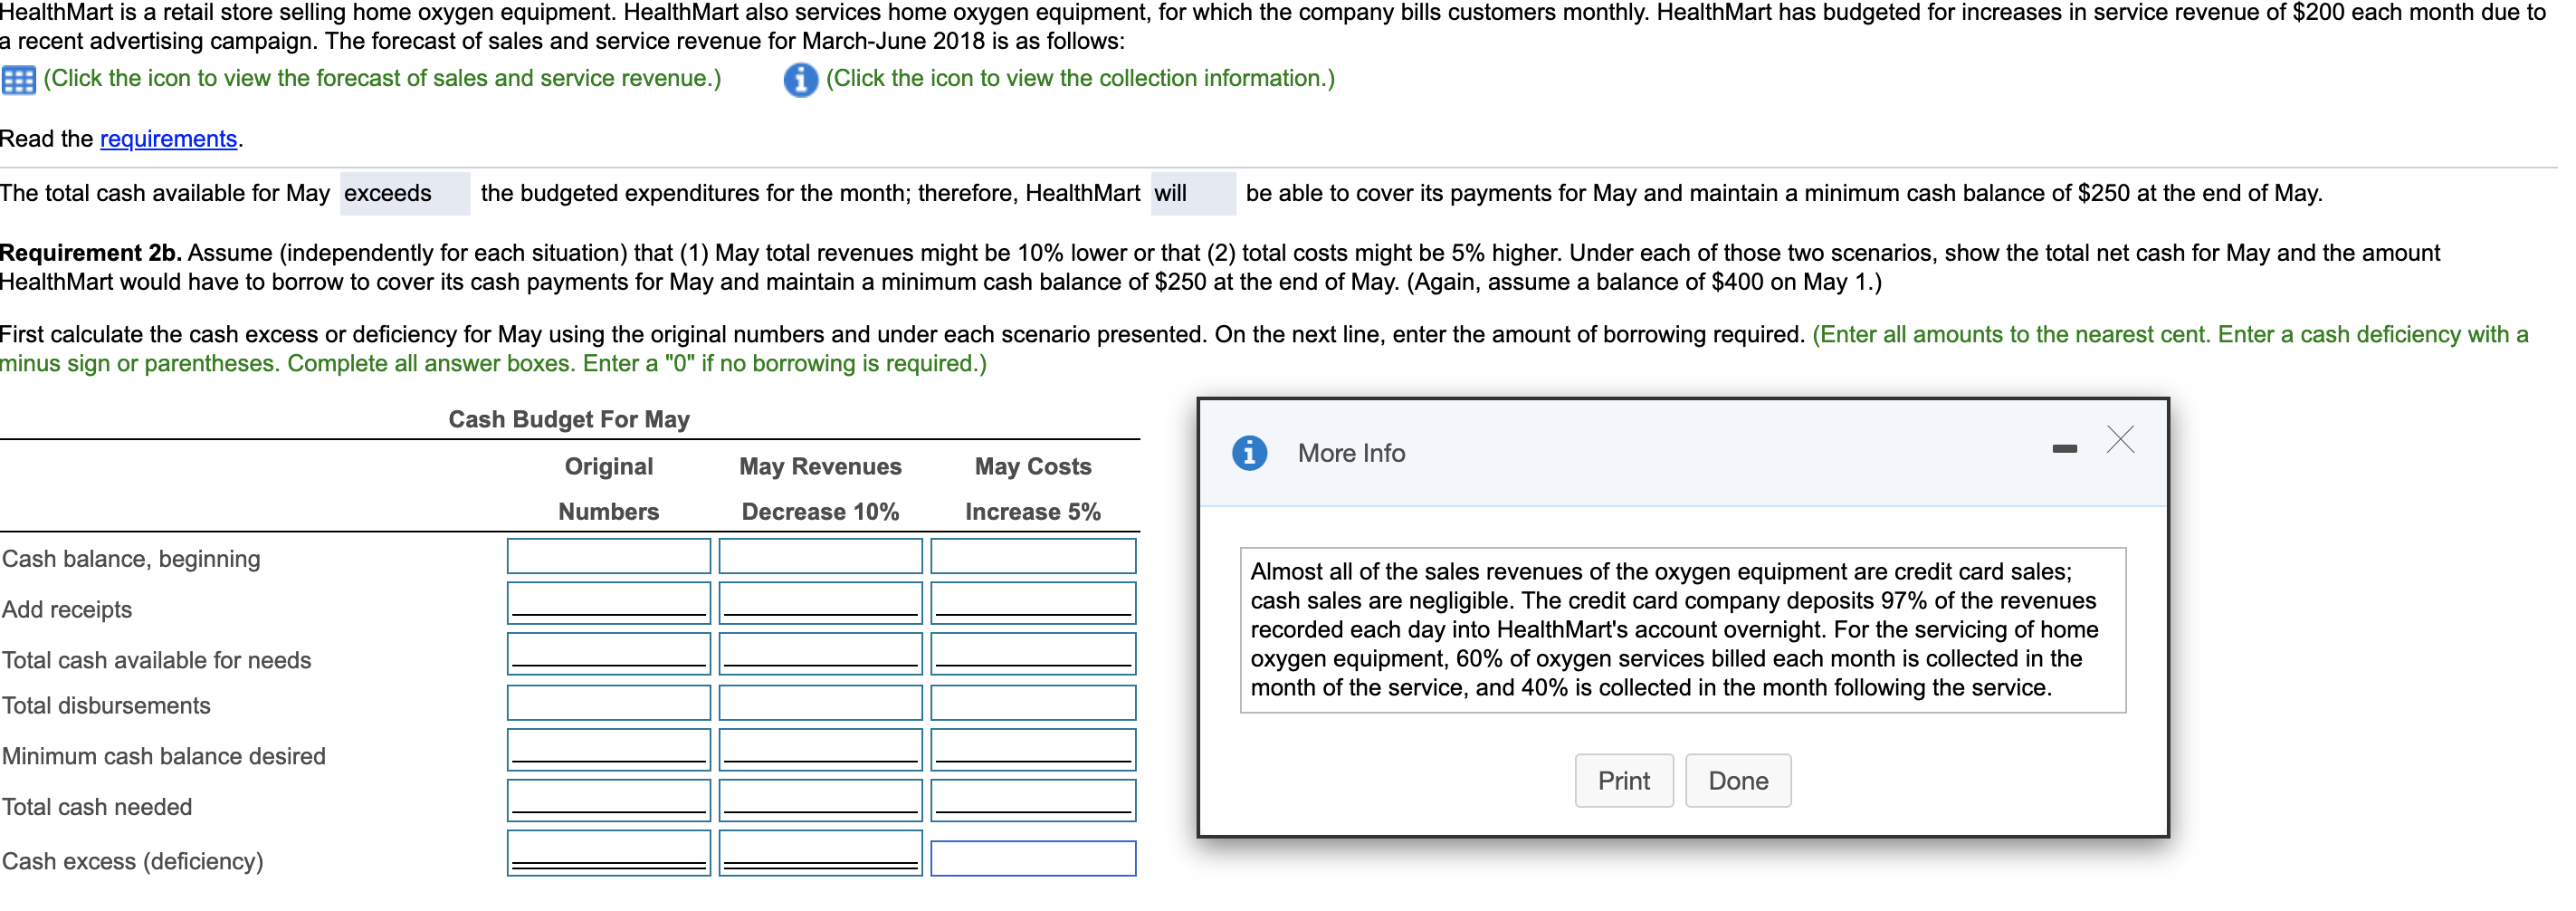Select Minimum cash balance Costs Increase field
2576x911 pixels.
pyautogui.click(x=1033, y=750)
